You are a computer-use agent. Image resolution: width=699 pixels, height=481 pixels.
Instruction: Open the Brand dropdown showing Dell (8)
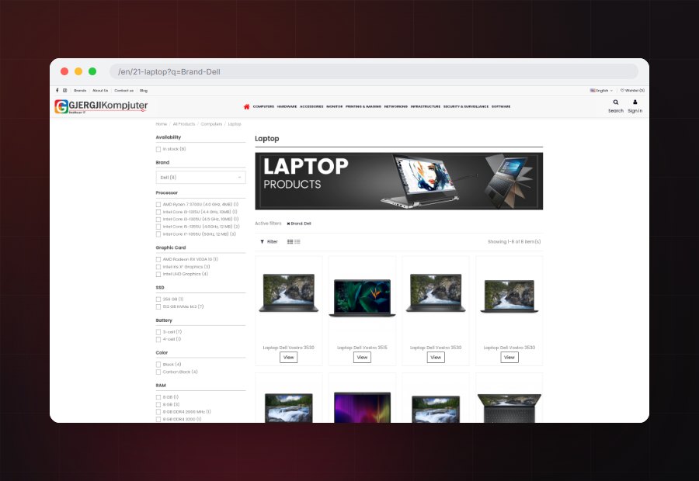tap(200, 177)
